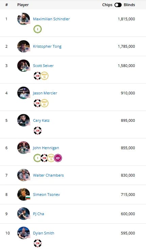Open Simeon Tsonev's player name link
The height and width of the screenshot is (249, 146).
46,195
